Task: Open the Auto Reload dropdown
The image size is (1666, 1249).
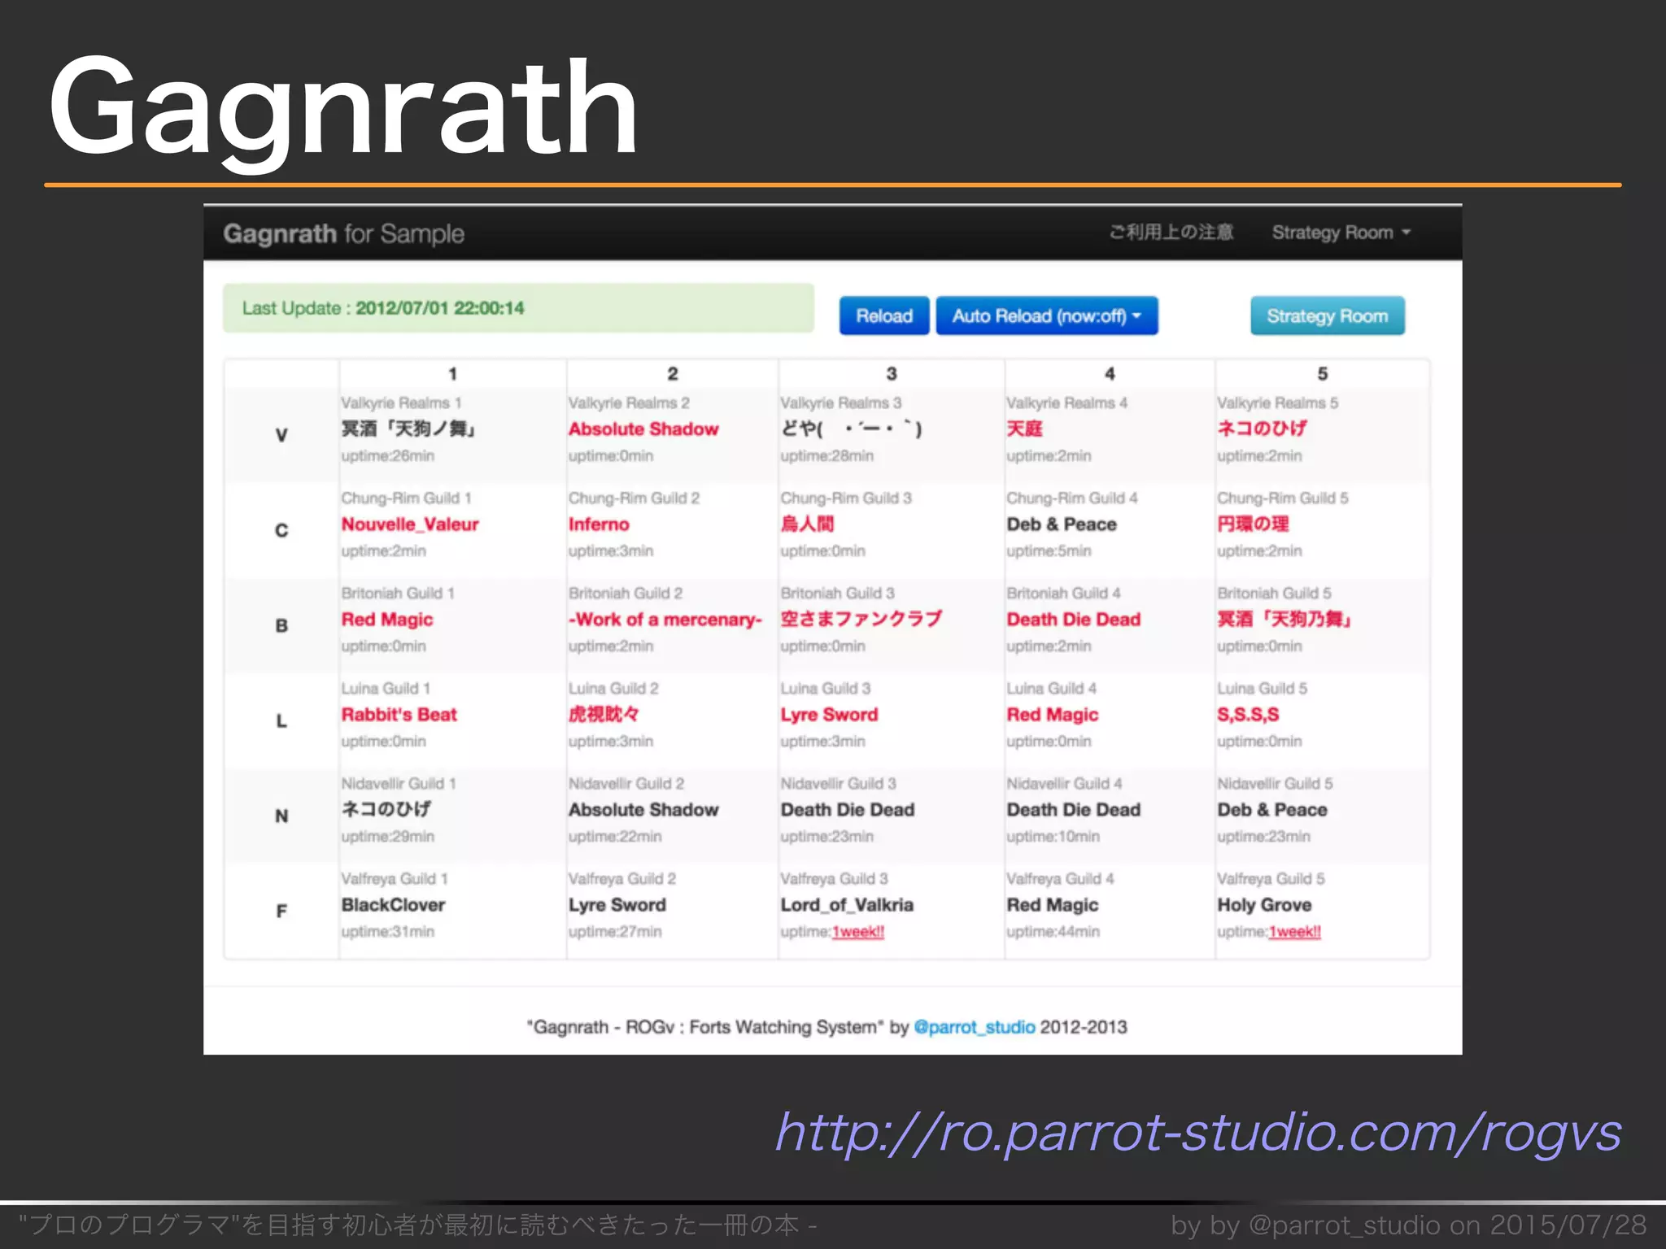Action: [1046, 316]
